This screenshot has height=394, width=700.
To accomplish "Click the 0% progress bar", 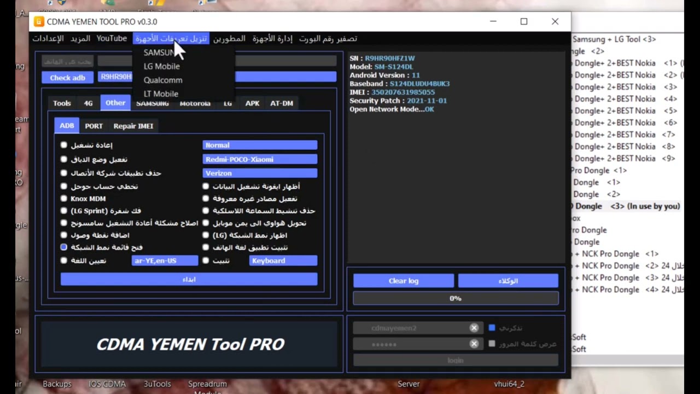I will pyautogui.click(x=456, y=298).
